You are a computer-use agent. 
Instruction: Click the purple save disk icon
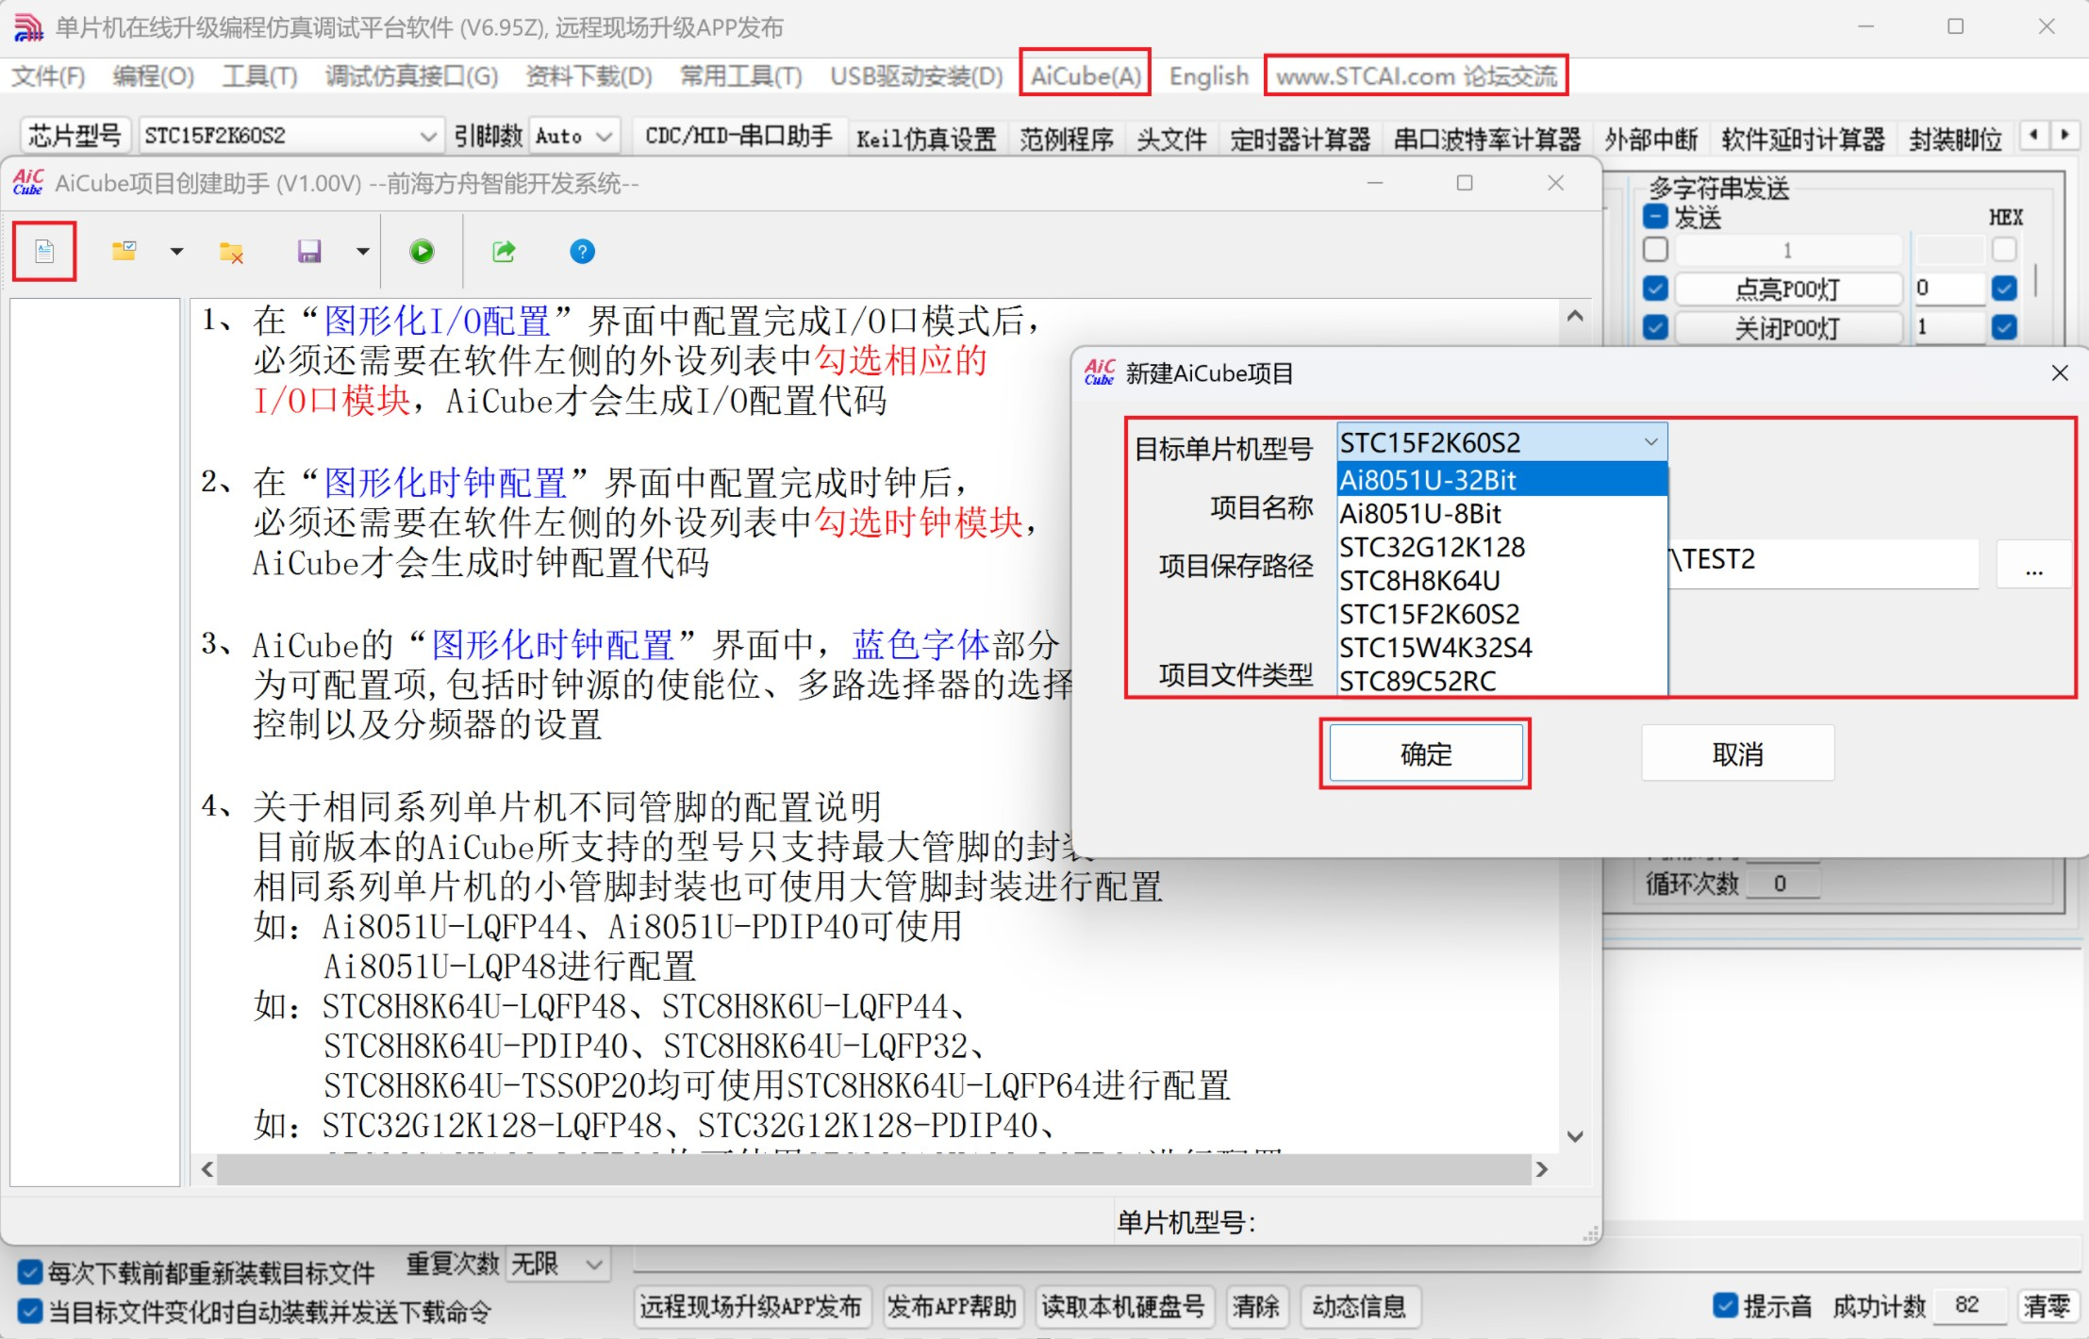(x=309, y=252)
